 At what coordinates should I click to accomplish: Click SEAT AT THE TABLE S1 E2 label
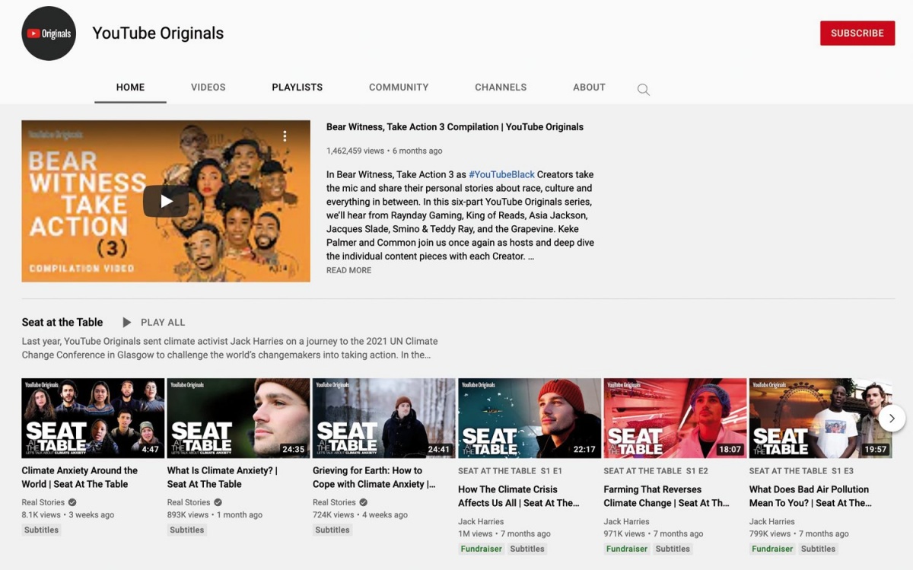656,471
